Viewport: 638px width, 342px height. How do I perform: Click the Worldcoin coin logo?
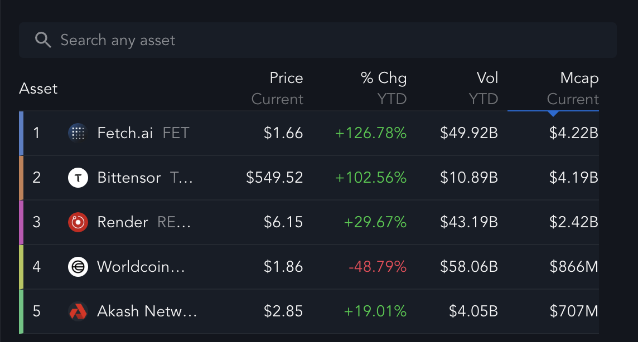[78, 267]
